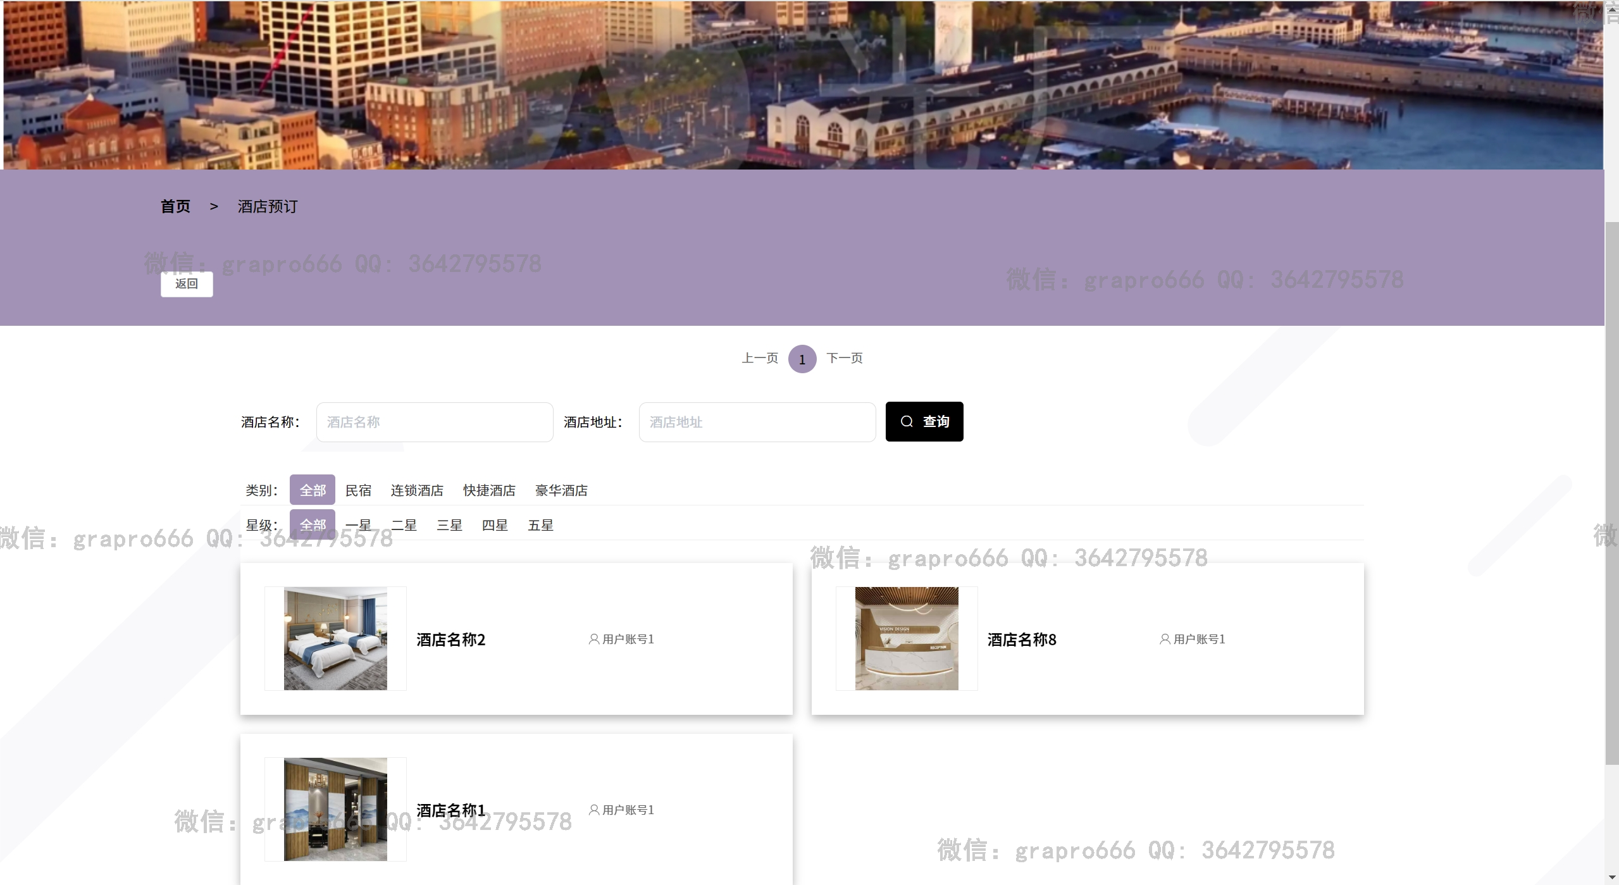Open the 酒店名称8 reception thumbnail

(x=906, y=638)
